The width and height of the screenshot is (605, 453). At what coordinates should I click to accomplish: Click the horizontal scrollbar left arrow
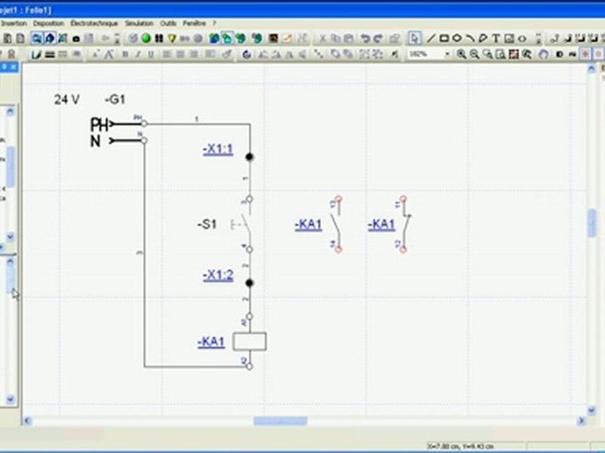(27, 421)
